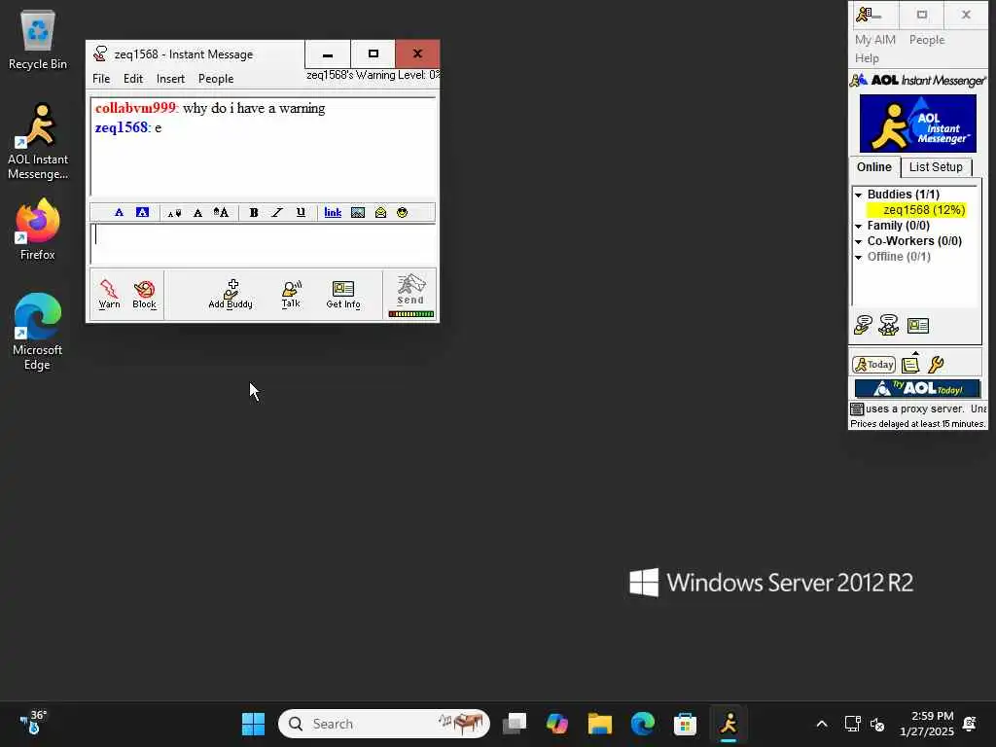Click the Add Buddy icon
This screenshot has width=996, height=747.
[231, 295]
